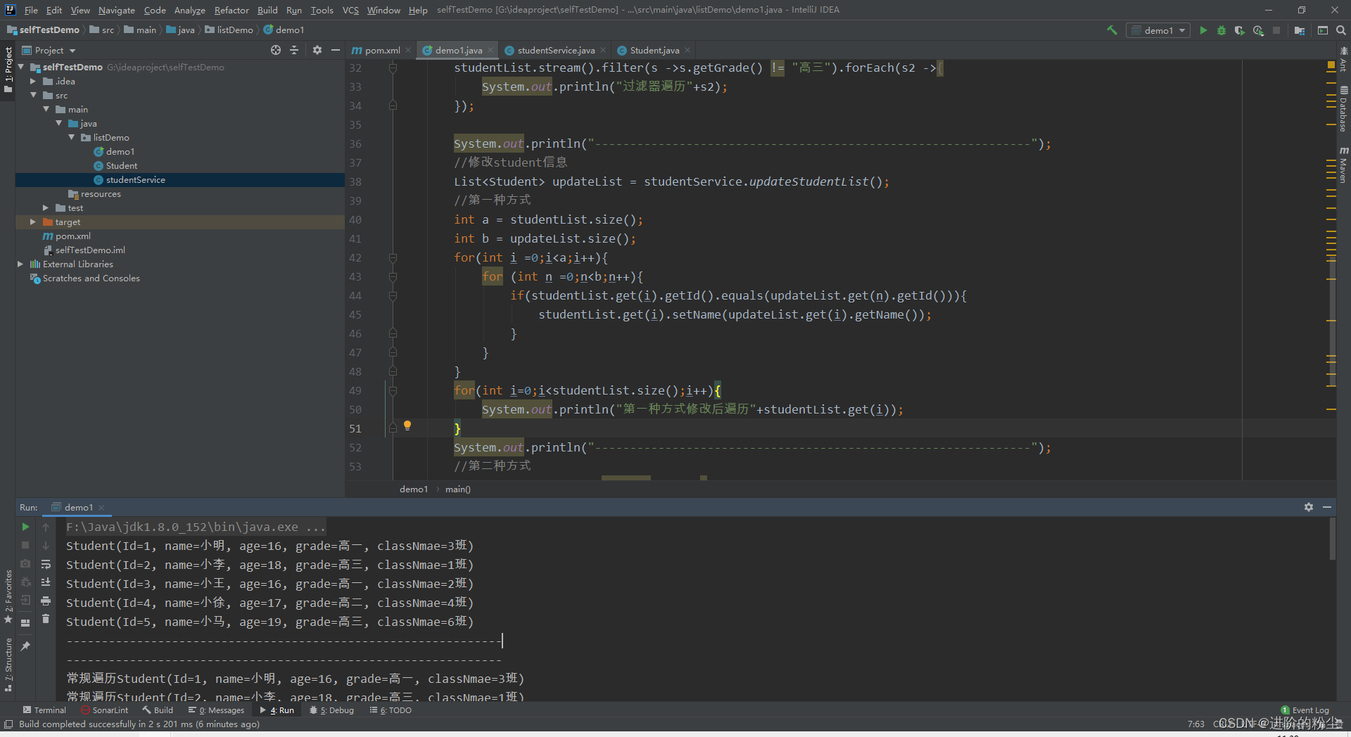Image resolution: width=1351 pixels, height=737 pixels.
Task: Click the Run console vertical scrollbar
Action: point(1332,539)
